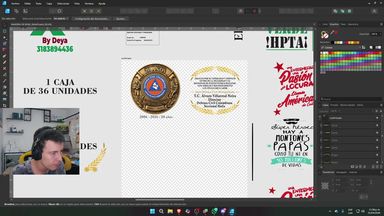Open the Windows Start button

152,211
